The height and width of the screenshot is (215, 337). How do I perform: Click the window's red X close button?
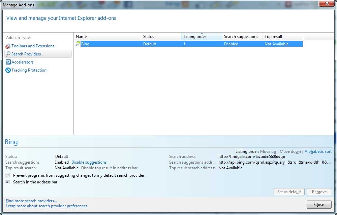(x=327, y=3)
